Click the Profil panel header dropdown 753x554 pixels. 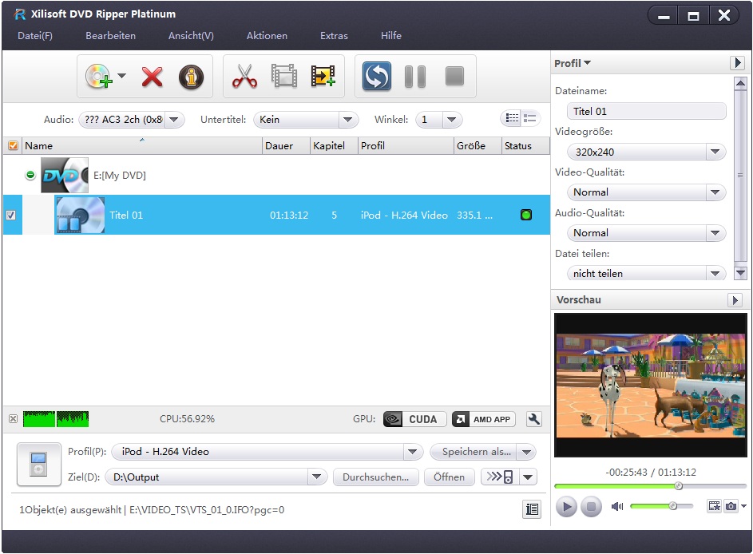tap(573, 63)
